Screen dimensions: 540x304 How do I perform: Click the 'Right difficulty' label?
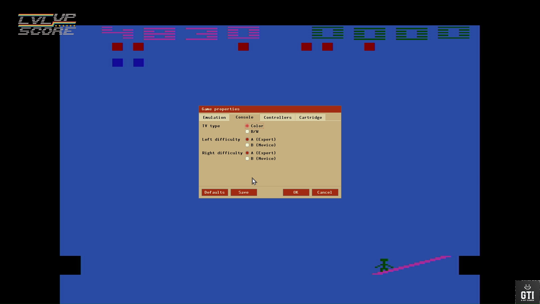[x=222, y=153]
